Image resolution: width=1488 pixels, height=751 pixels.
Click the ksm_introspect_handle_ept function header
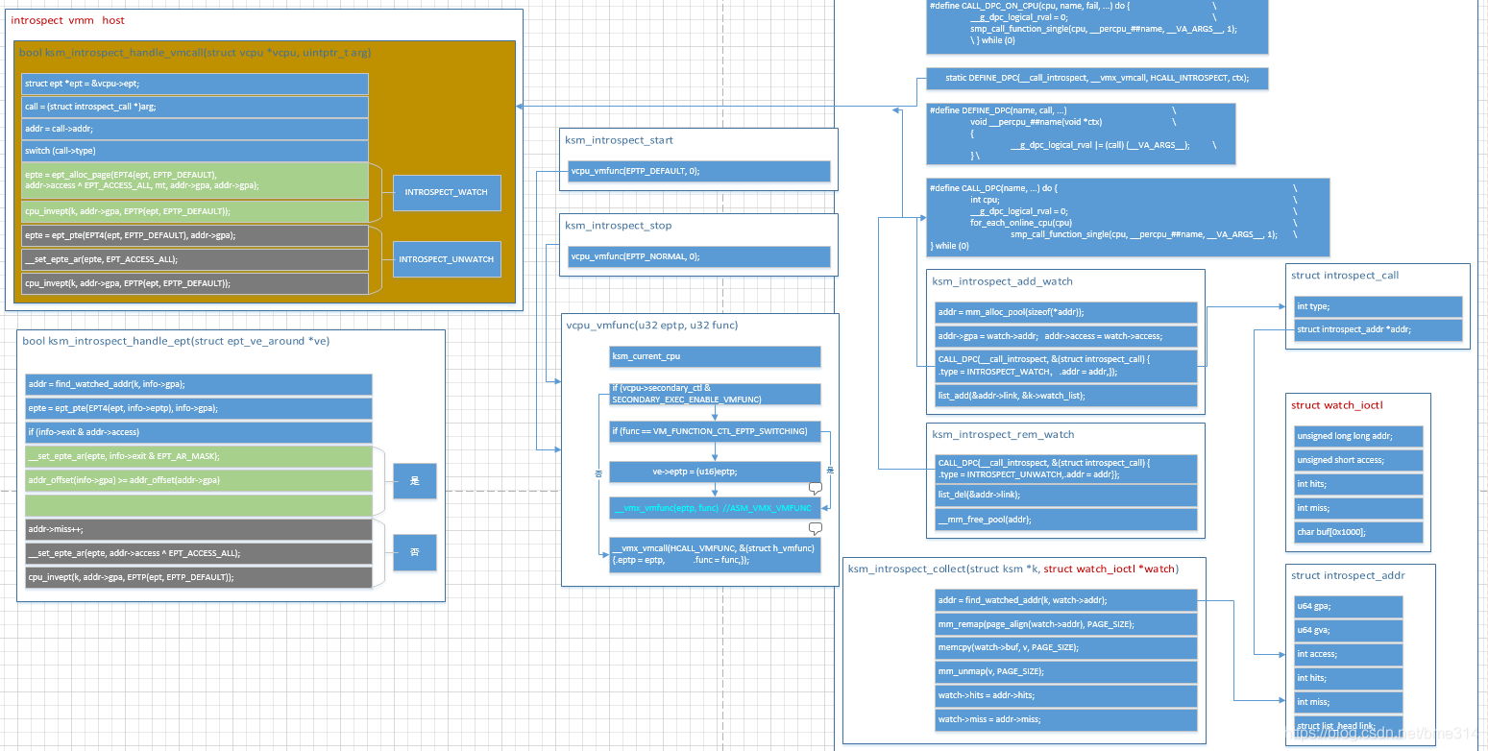(176, 341)
